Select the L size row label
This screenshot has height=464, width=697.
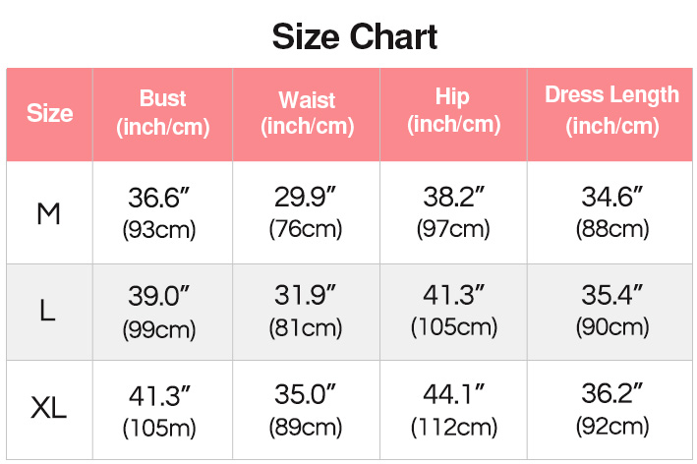47,311
